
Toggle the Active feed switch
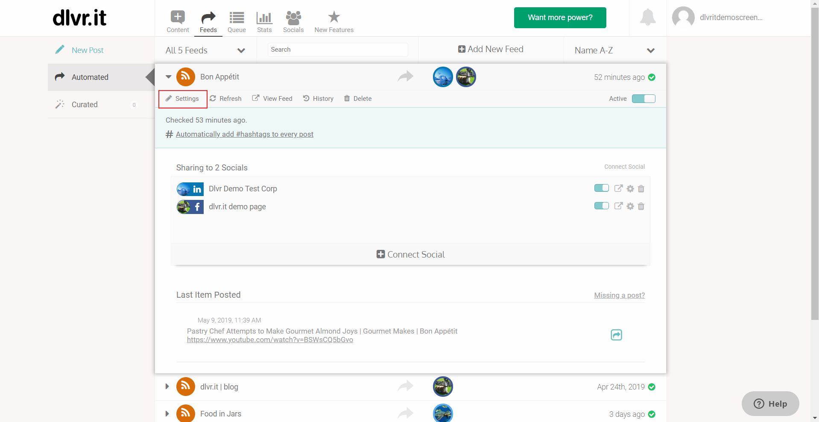point(643,99)
